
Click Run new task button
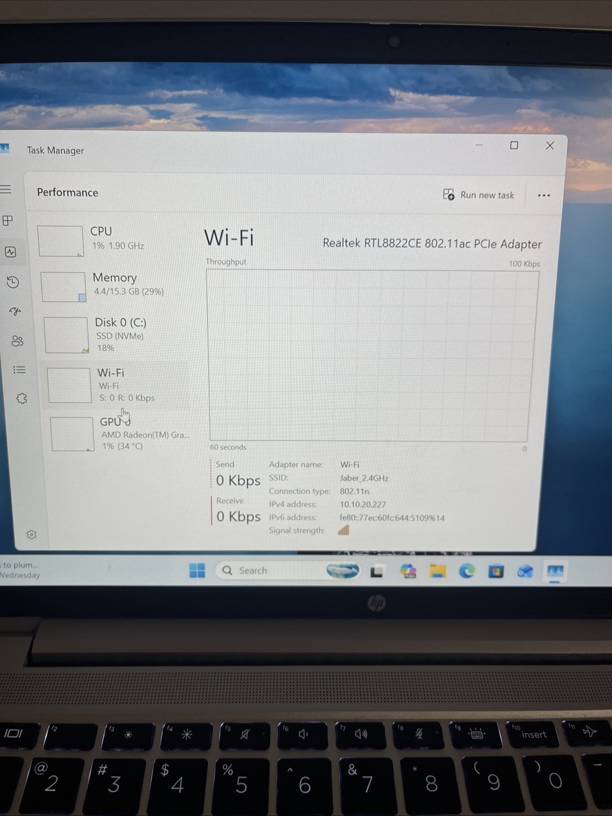479,195
